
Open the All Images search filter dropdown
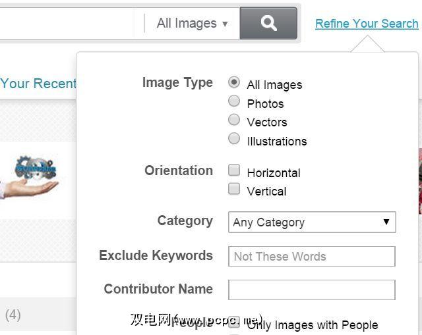point(192,24)
